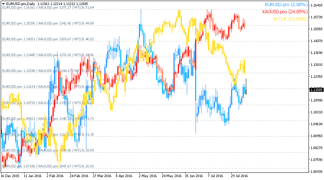Click the 16 Dec 2015 date label
This screenshot has height=180, width=324.
click(x=10, y=176)
